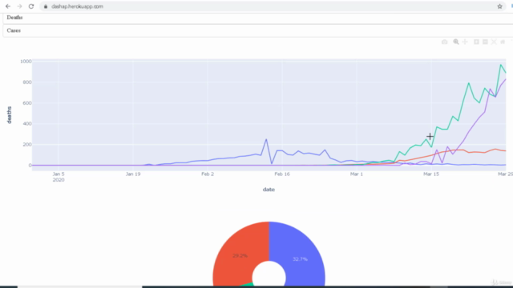Go back using the browser back arrow
Image resolution: width=513 pixels, height=288 pixels.
point(8,6)
